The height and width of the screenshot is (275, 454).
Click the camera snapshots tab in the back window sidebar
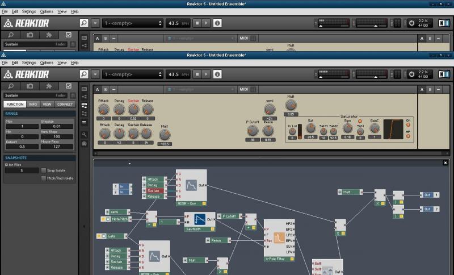point(30,35)
